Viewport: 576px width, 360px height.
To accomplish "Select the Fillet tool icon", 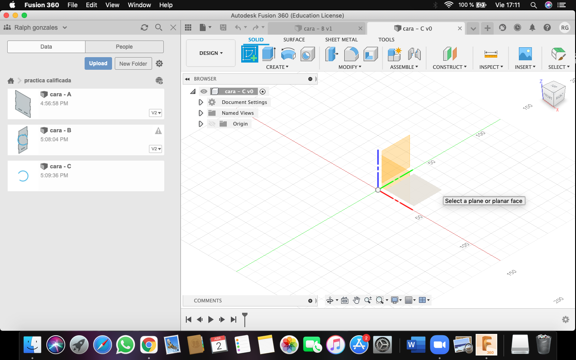I will tap(351, 54).
